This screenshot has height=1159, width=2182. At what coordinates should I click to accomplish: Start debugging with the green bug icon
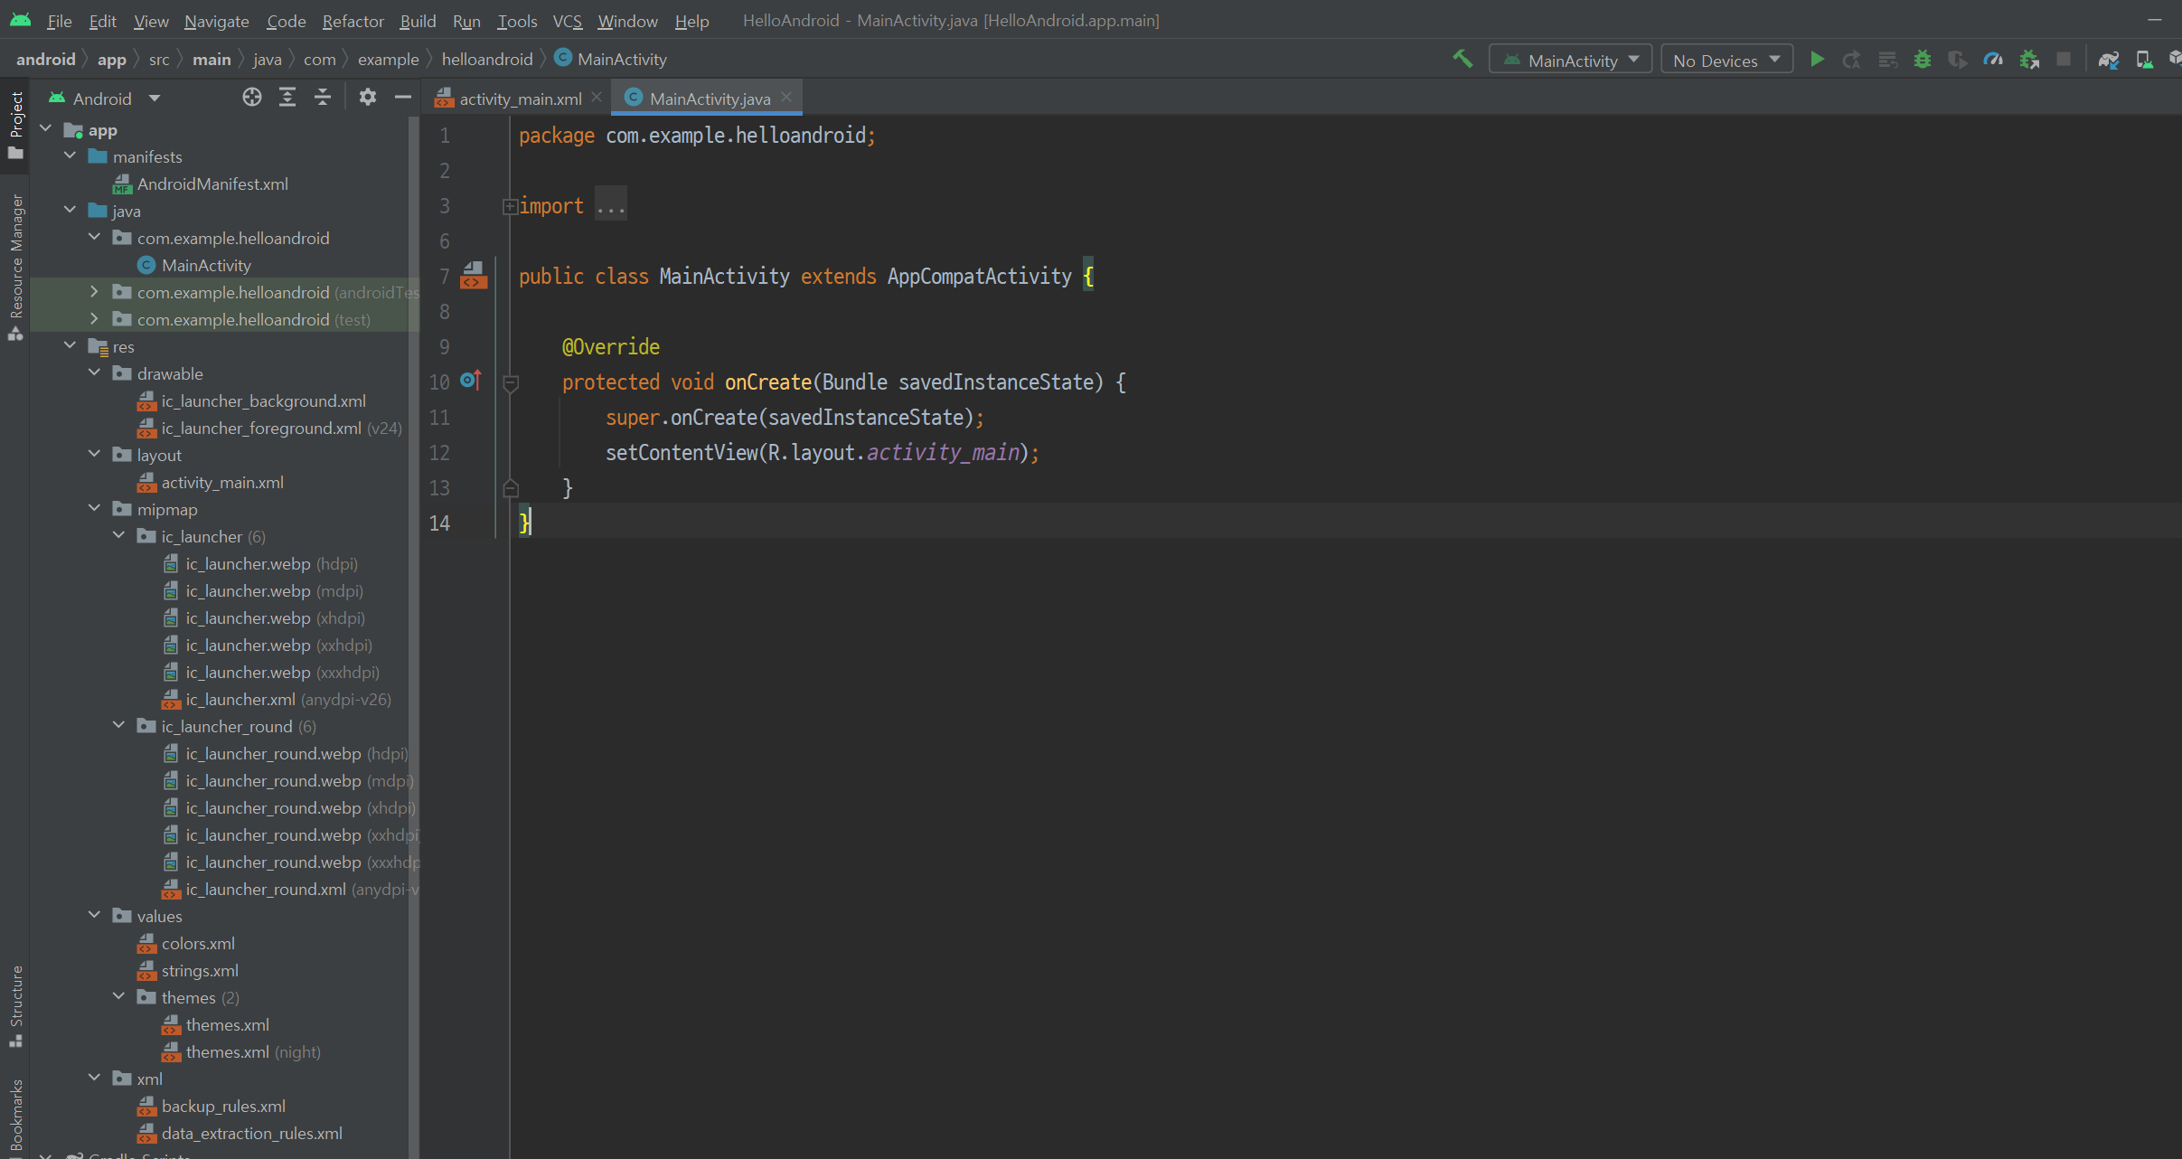[1923, 60]
